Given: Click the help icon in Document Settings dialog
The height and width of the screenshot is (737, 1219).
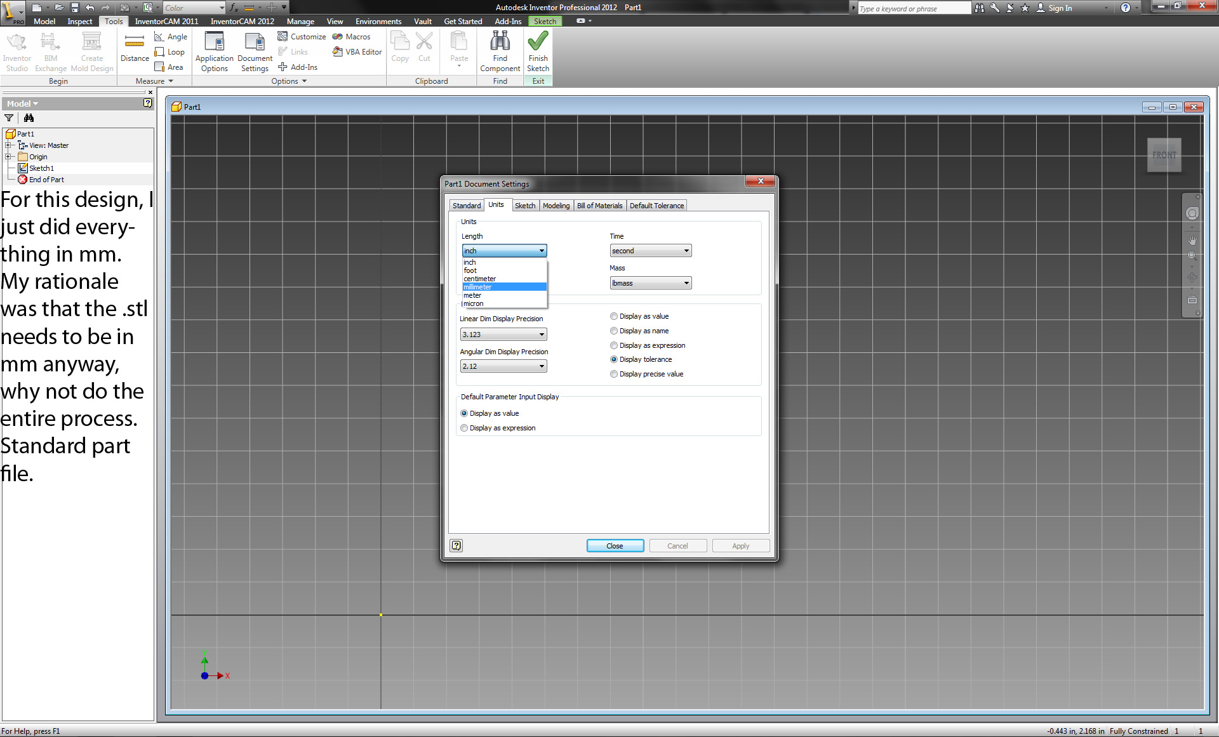Looking at the screenshot, I should click(456, 545).
